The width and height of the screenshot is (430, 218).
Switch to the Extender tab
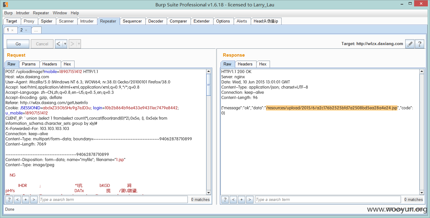click(202, 21)
